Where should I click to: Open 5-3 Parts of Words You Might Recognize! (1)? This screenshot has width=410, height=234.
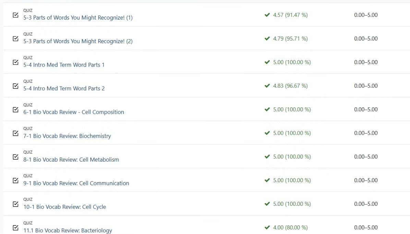pyautogui.click(x=78, y=18)
